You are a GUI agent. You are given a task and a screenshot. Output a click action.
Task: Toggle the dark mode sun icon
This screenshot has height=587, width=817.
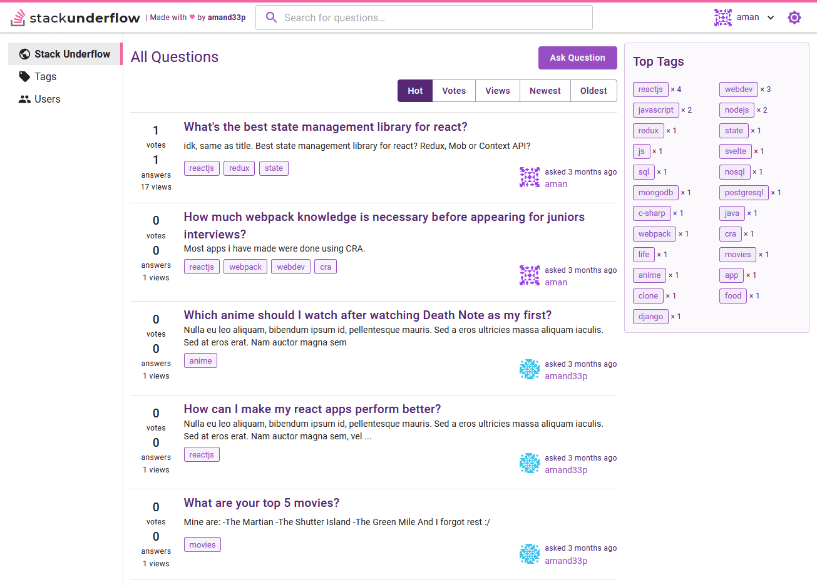pos(794,18)
